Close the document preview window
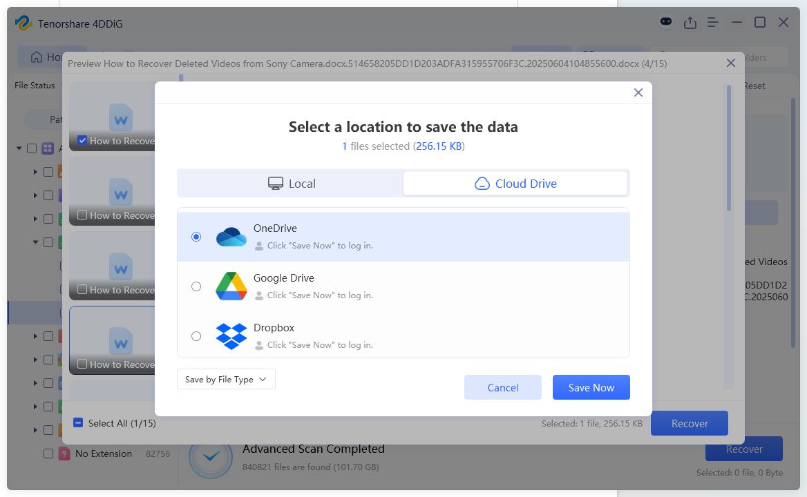Viewport: 807px width, 497px height. click(x=731, y=63)
